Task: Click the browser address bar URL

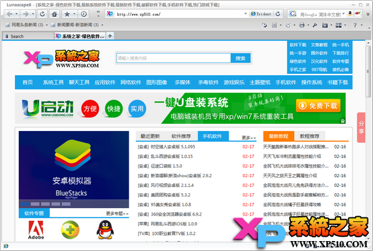Action: 179,14
